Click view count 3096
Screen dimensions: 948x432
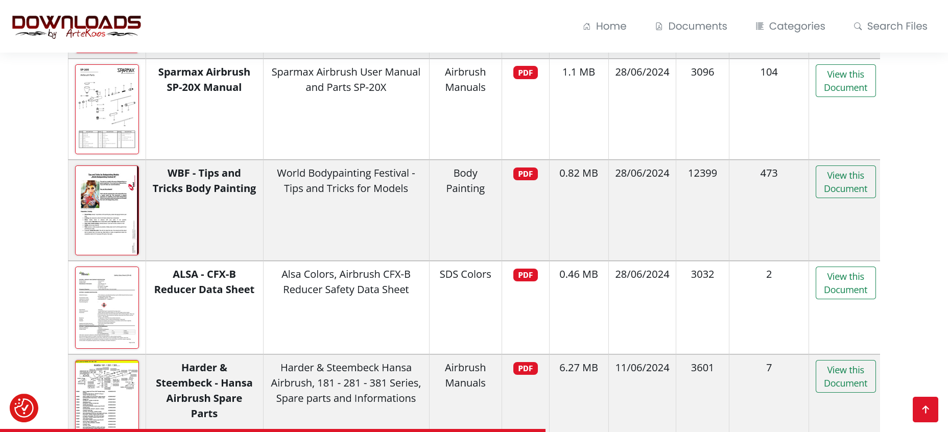coord(702,72)
